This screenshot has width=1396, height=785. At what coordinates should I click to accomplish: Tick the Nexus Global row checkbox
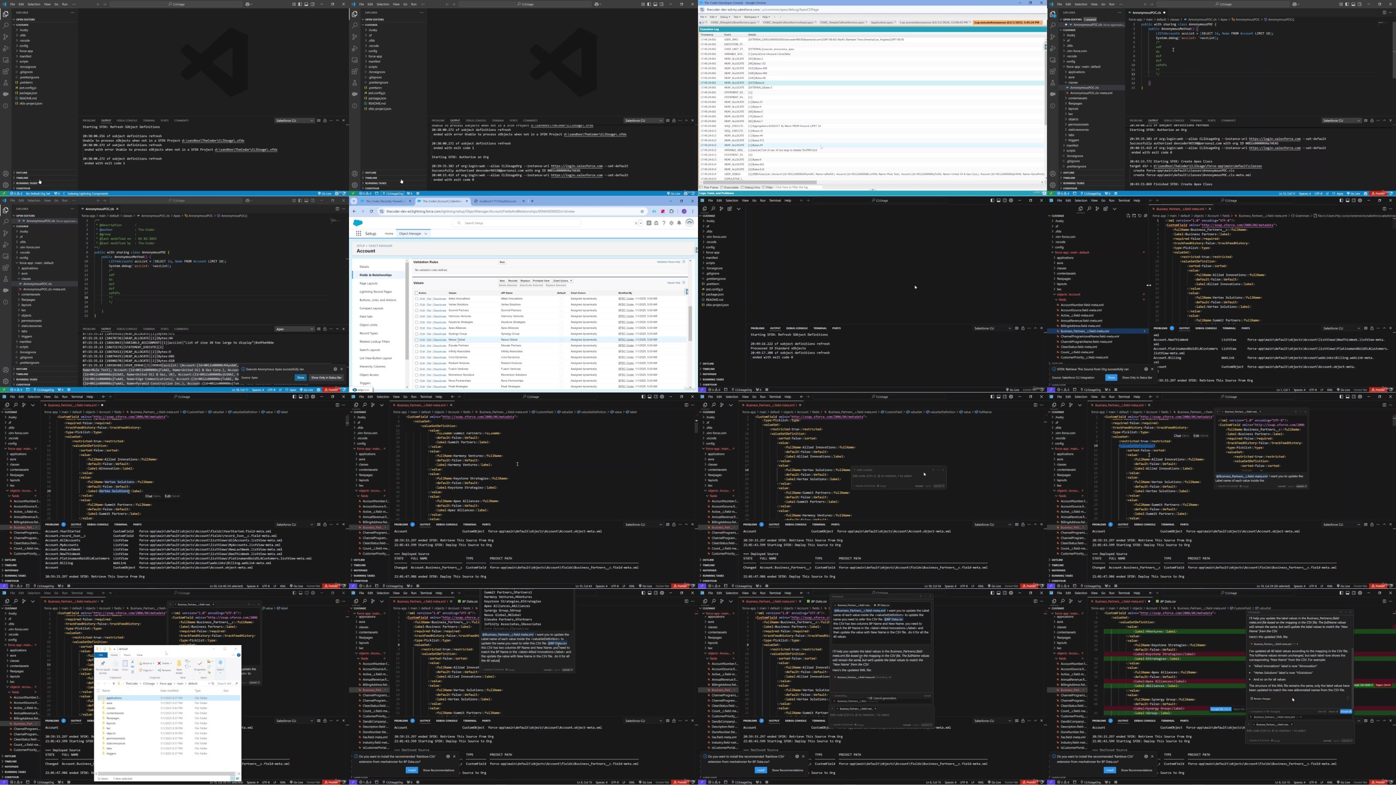click(x=417, y=340)
